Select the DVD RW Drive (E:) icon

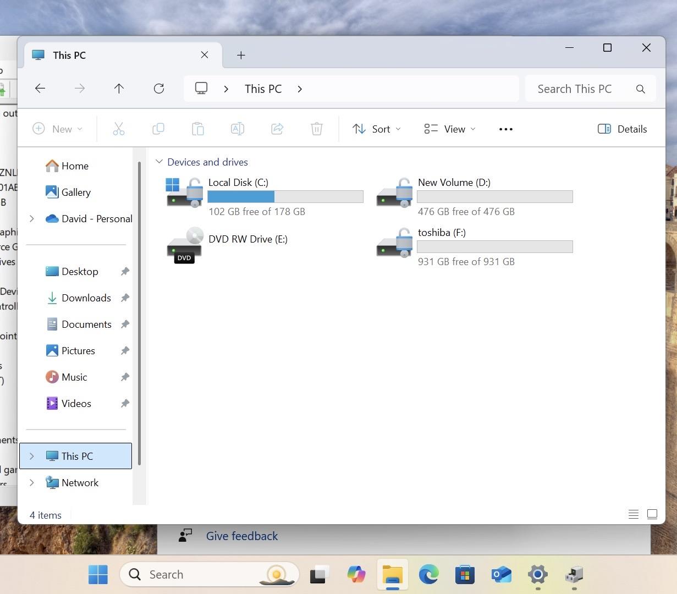[185, 245]
